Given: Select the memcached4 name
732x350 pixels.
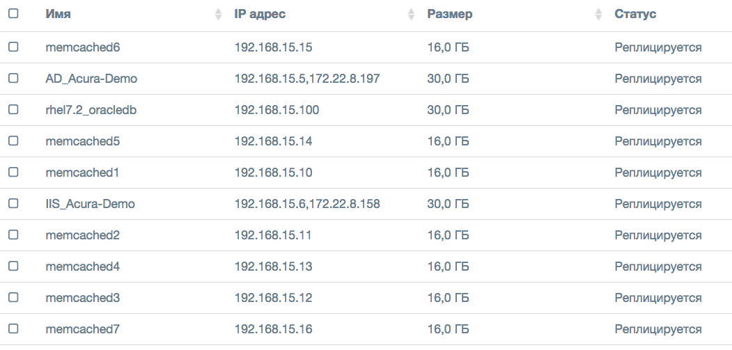Looking at the screenshot, I should [83, 267].
